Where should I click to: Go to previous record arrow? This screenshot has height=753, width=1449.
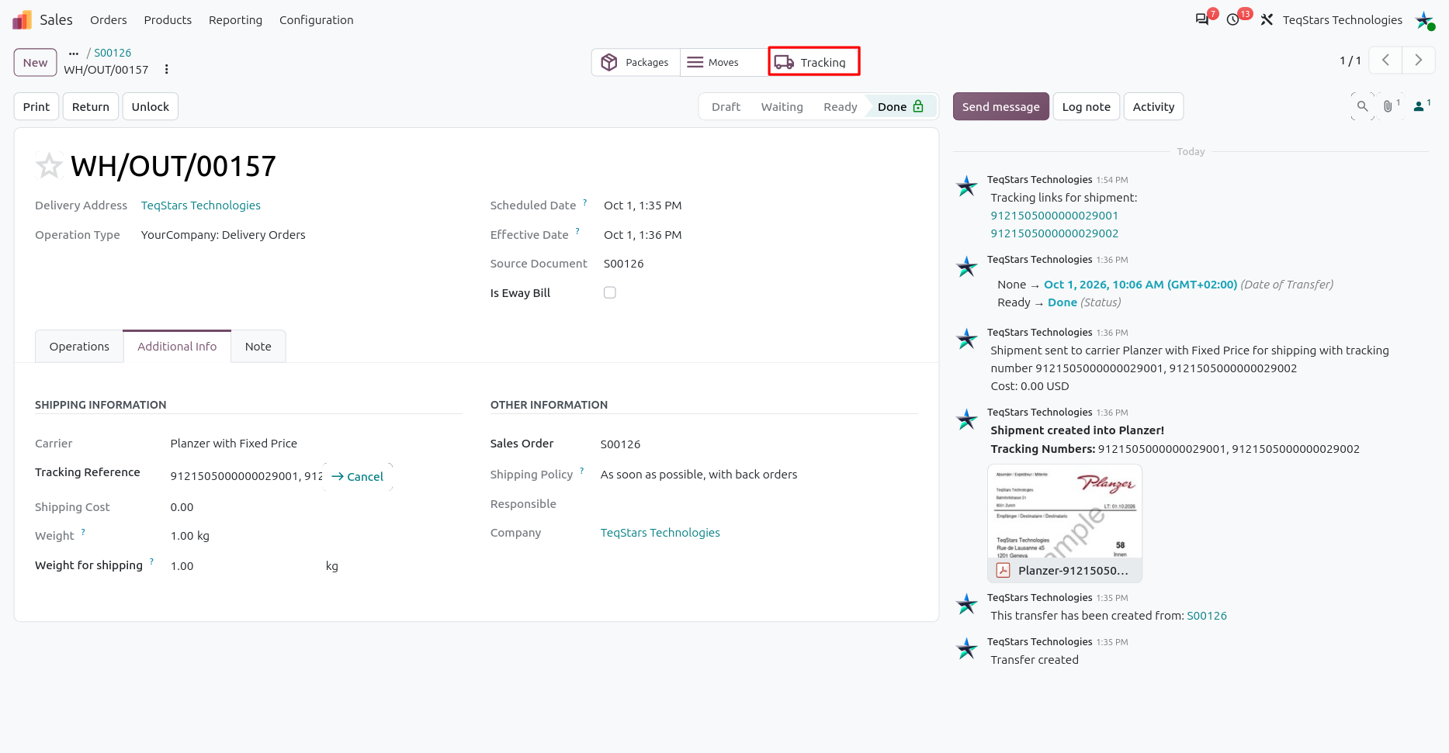(1385, 60)
